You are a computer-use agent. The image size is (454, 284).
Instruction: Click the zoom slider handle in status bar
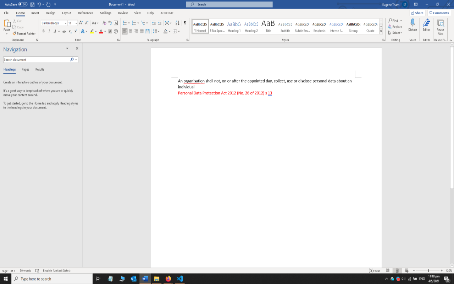click(428, 271)
